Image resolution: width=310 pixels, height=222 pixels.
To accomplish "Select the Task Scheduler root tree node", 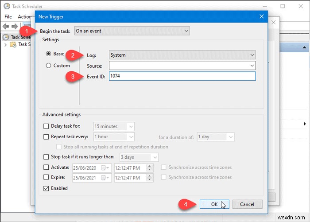I will click(17, 37).
